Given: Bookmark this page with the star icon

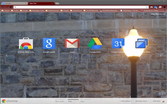Looking at the screenshot, I should (x=147, y=7).
